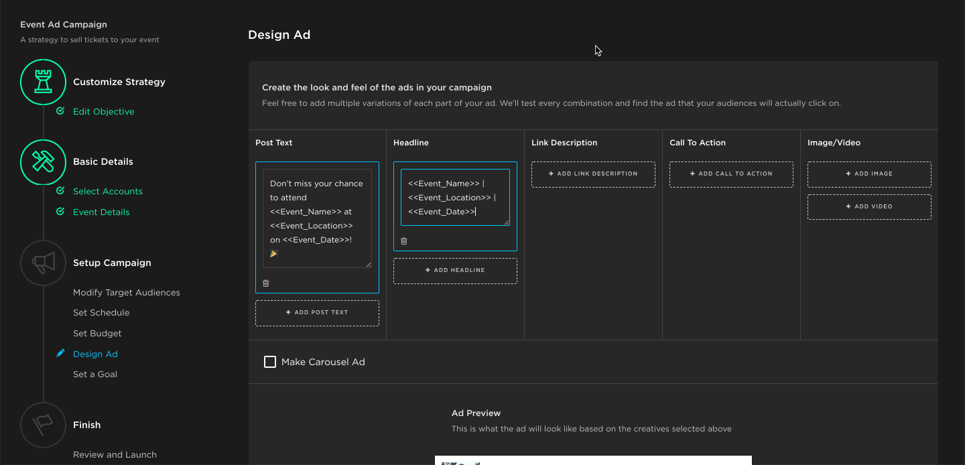Click the checkmark icon beside Event Details
The height and width of the screenshot is (465, 965).
[x=60, y=212]
